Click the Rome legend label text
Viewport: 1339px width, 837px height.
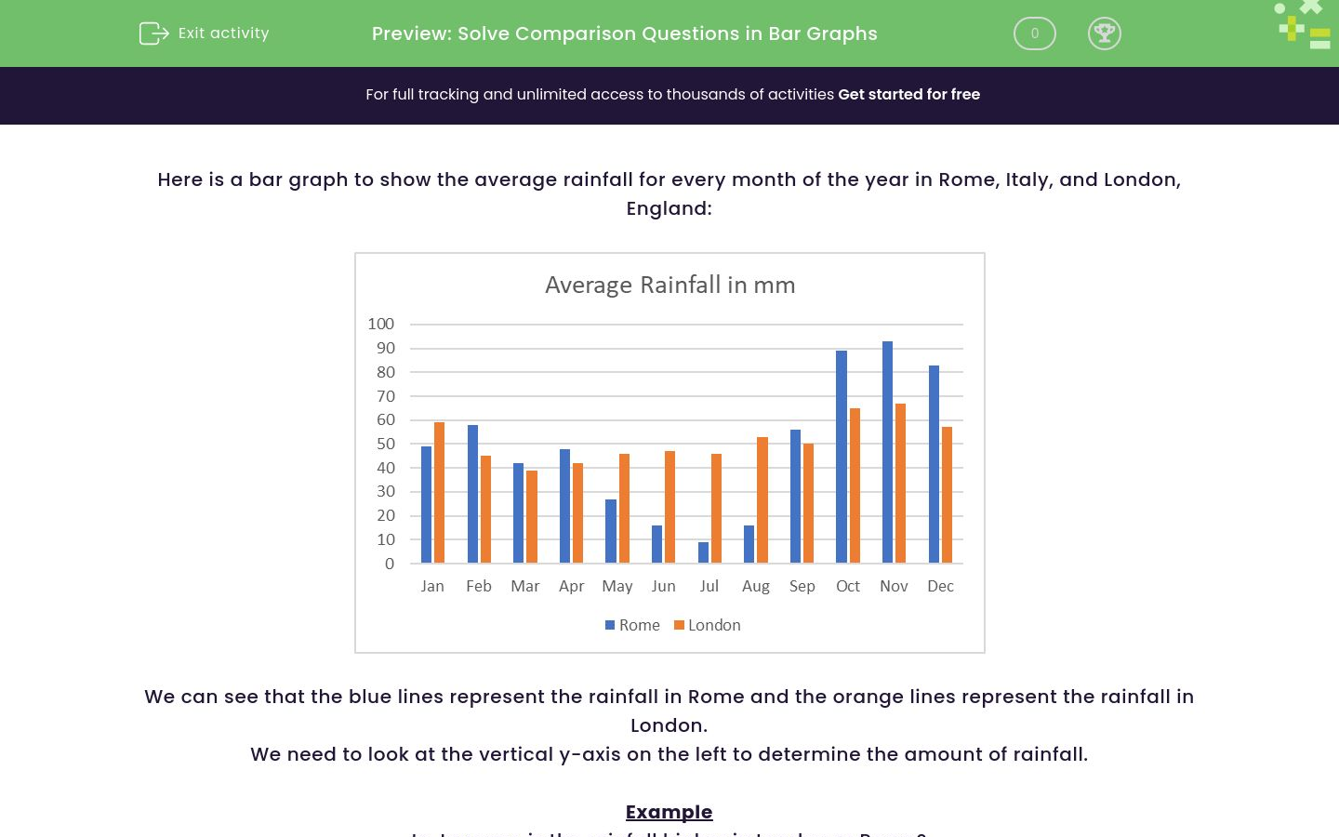(639, 625)
